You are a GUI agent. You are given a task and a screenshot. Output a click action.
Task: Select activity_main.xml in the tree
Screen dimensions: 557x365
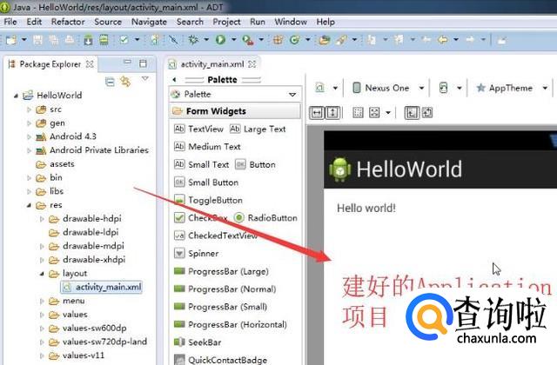pyautogui.click(x=102, y=287)
